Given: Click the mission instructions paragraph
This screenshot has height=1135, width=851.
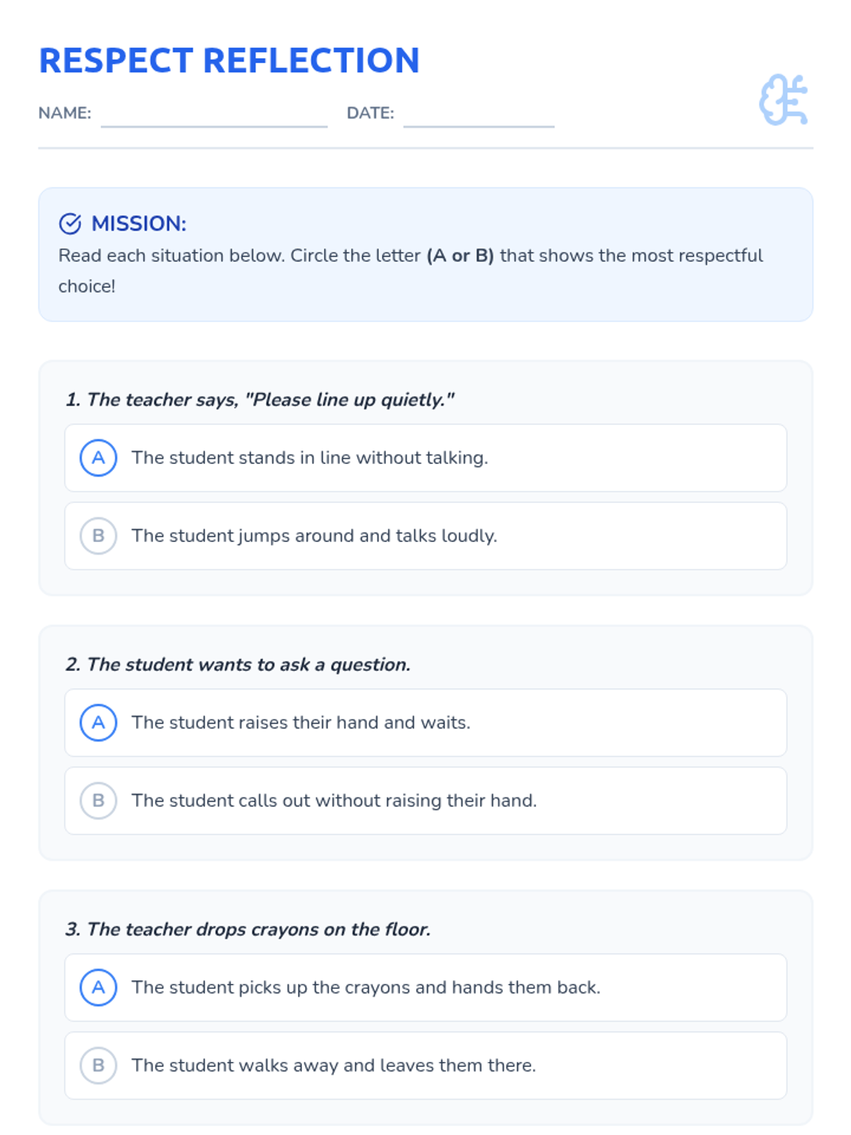Looking at the screenshot, I should [x=410, y=270].
